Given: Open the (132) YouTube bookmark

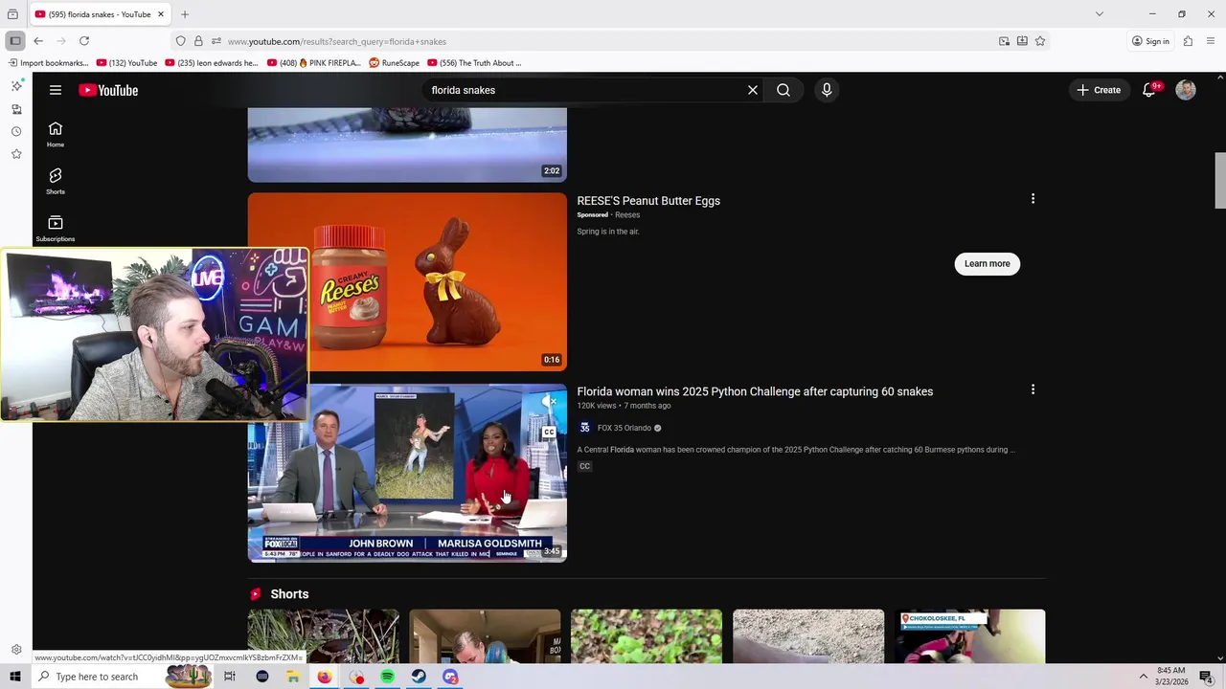Looking at the screenshot, I should [x=127, y=63].
